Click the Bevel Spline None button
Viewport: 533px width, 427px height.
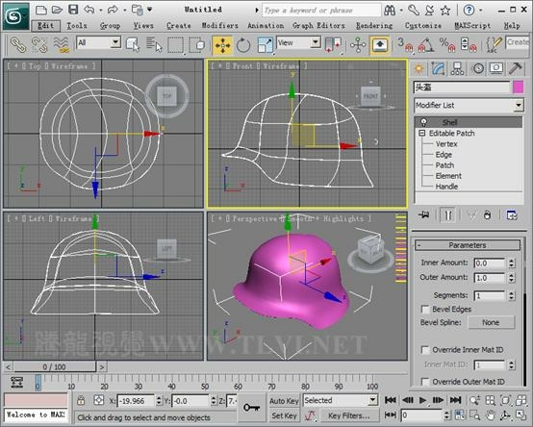click(x=492, y=322)
